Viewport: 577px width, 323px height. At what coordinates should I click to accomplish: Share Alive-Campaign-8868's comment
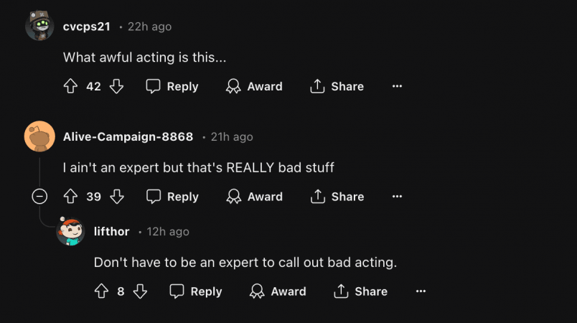click(x=337, y=197)
